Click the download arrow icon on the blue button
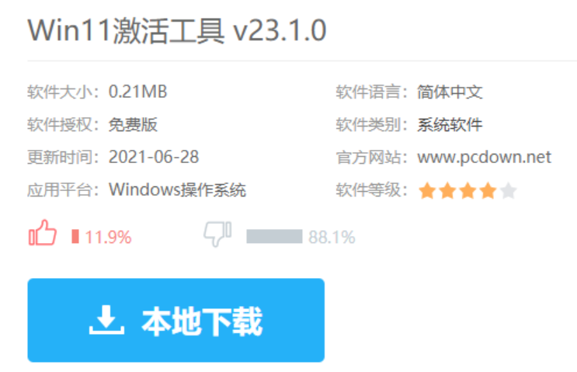577x372 pixels. pyautogui.click(x=106, y=320)
